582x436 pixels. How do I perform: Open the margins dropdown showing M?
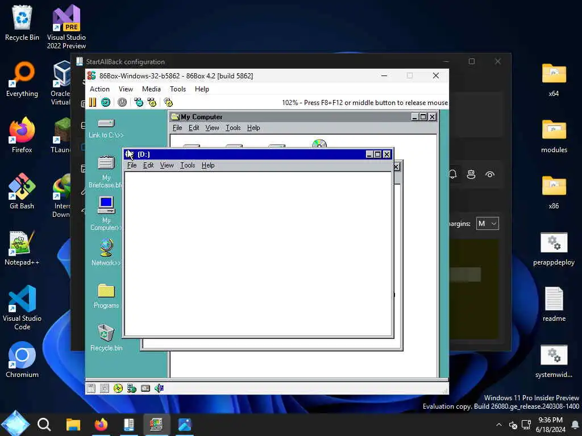pyautogui.click(x=487, y=224)
